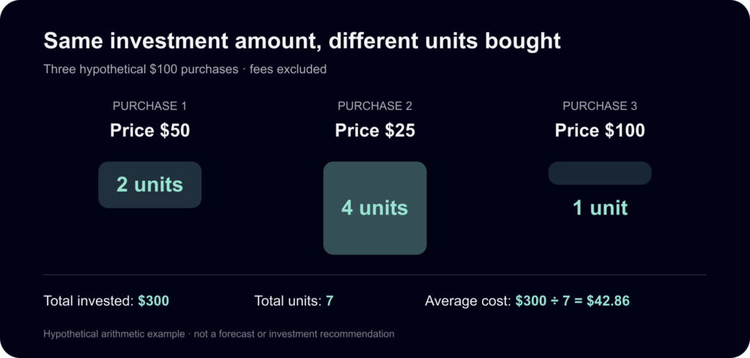The height and width of the screenshot is (358, 750).
Task: Click the 1 unit label
Action: pos(600,208)
